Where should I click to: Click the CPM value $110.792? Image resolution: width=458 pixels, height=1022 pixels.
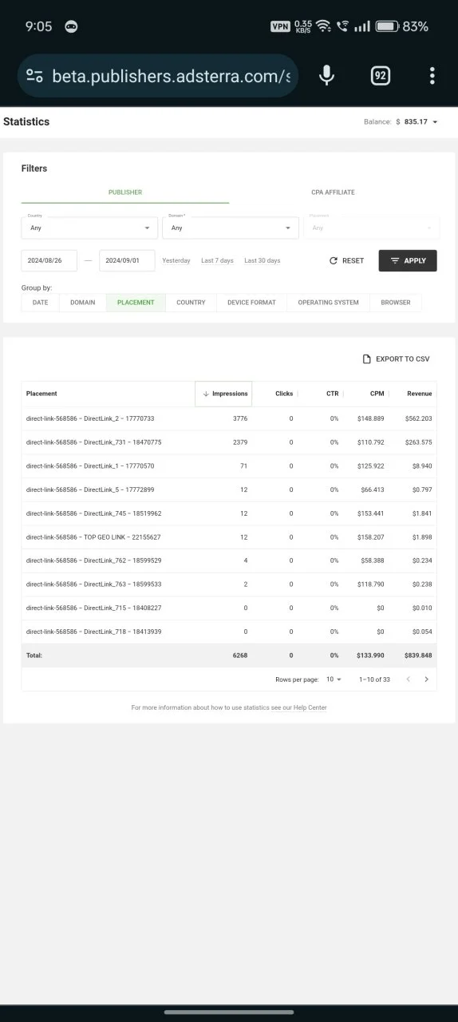371,442
